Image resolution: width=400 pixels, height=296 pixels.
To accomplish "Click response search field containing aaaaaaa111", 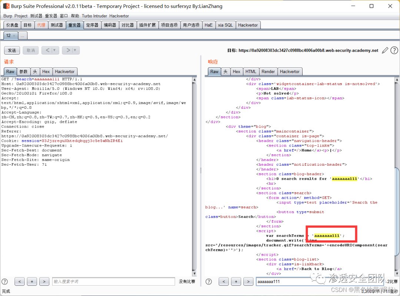I will click(320, 282).
